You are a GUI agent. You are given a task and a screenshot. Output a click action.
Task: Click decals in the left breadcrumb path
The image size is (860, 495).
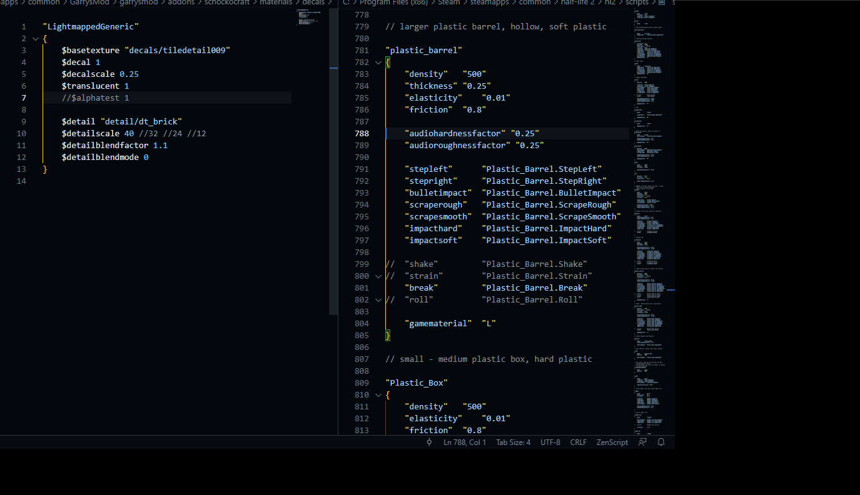[314, 2]
